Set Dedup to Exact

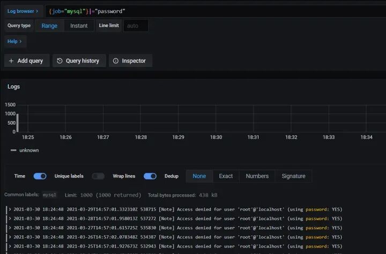pos(226,176)
